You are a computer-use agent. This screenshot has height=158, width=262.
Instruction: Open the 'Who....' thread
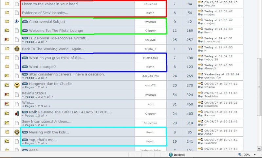(28, 103)
